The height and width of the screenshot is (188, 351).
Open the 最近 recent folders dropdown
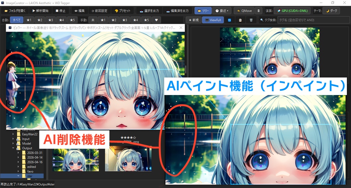pos(222,11)
